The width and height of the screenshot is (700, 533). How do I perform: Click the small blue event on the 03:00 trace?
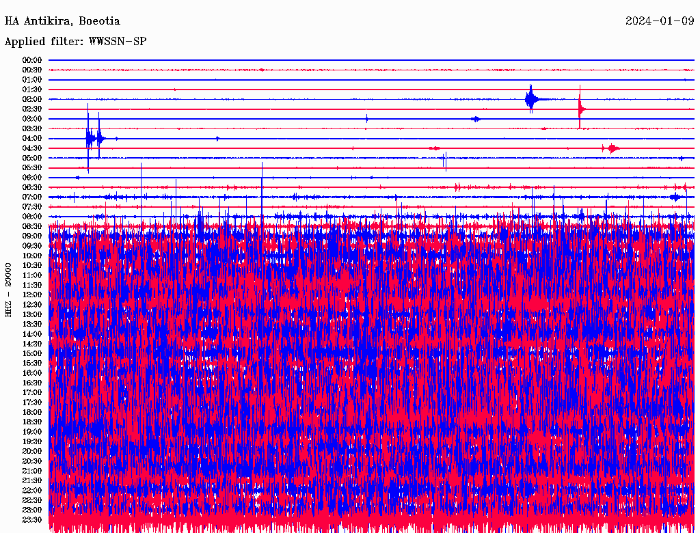click(x=476, y=119)
